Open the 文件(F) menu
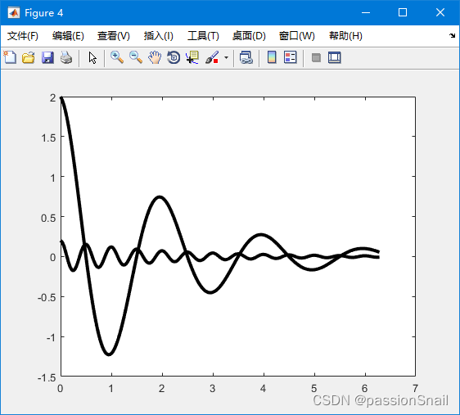 click(23, 36)
